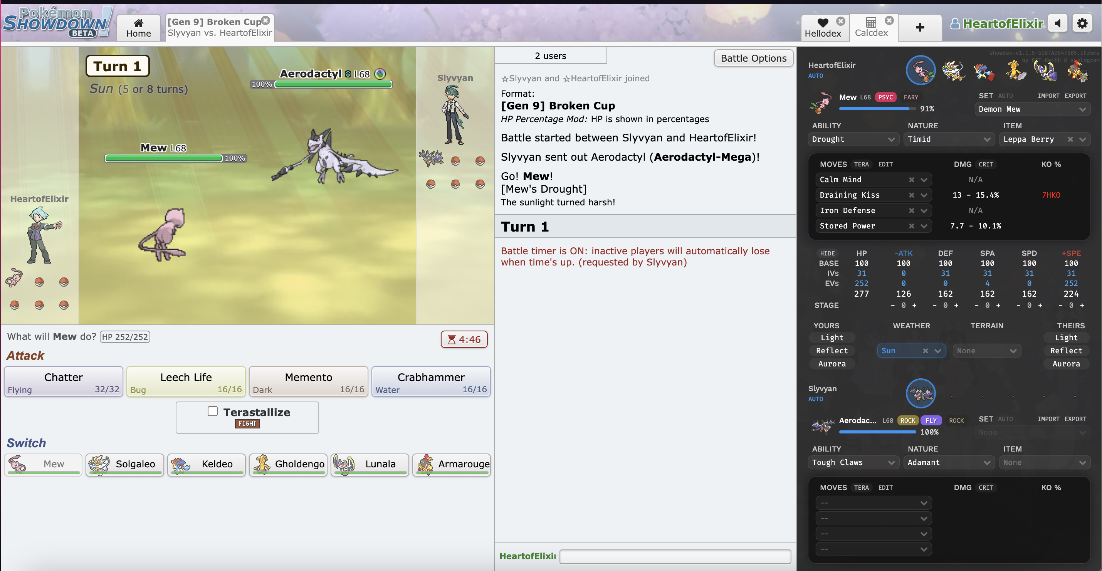Toggle your side Reflect
This screenshot has height=571, width=1102.
point(832,351)
